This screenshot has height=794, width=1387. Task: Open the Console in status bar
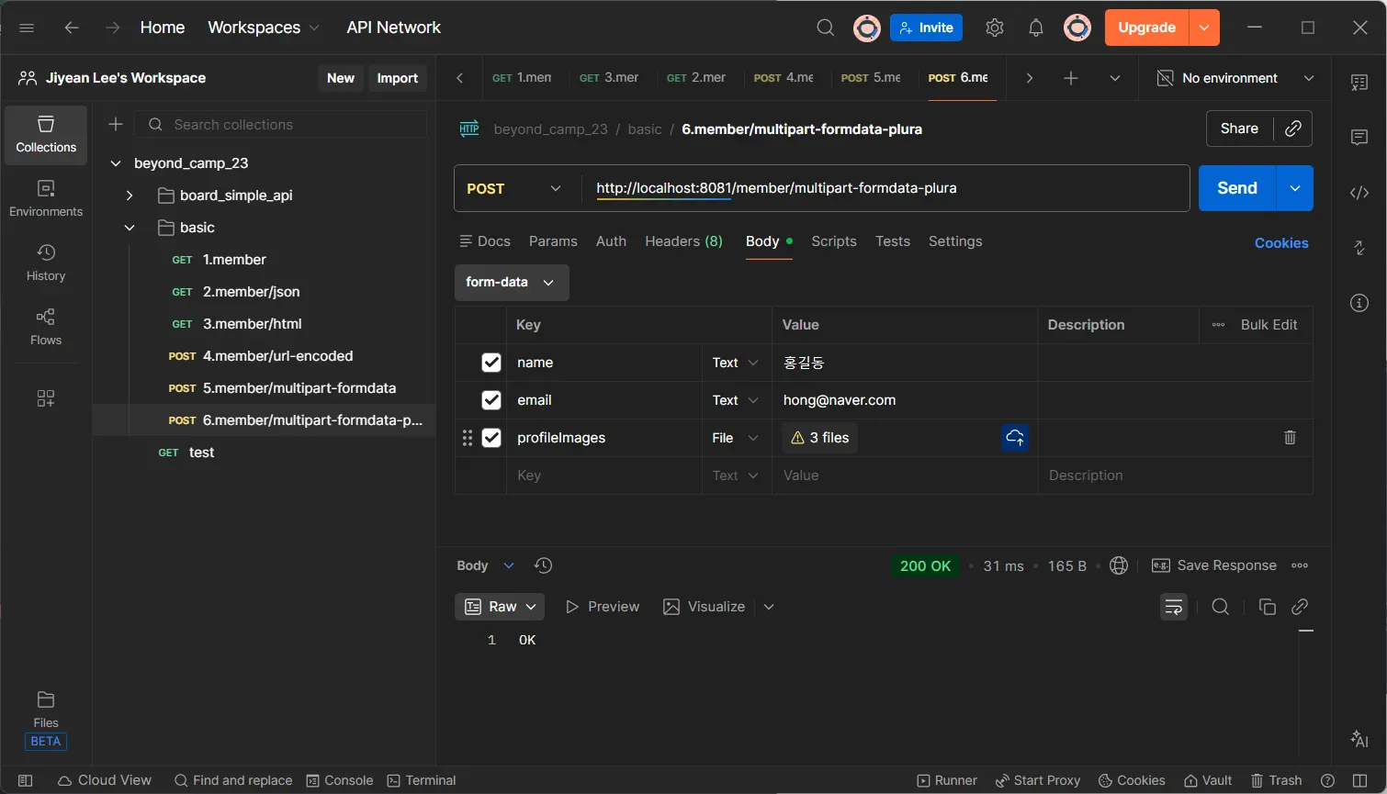click(339, 780)
